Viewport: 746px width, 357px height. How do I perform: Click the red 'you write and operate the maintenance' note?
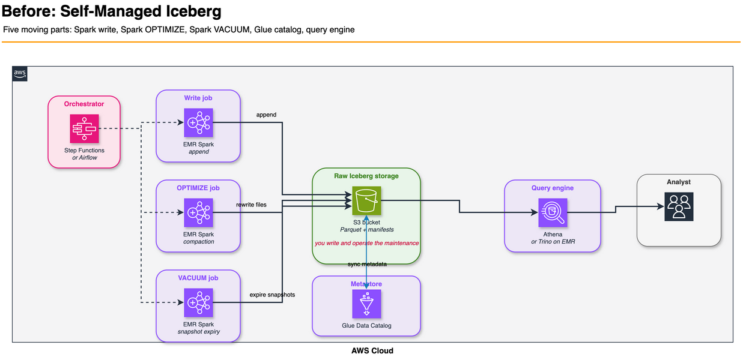(x=366, y=243)
